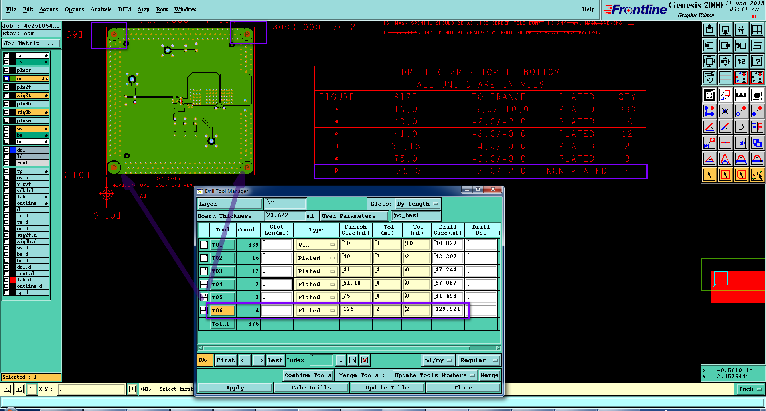Open the T02 Type 'Plated' dropdown

point(316,258)
